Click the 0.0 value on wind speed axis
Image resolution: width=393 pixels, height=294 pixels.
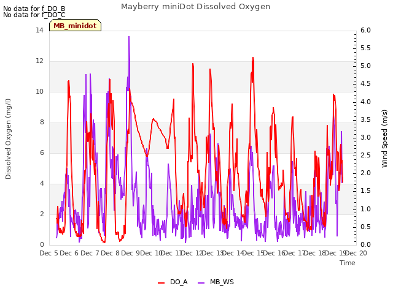365,245
